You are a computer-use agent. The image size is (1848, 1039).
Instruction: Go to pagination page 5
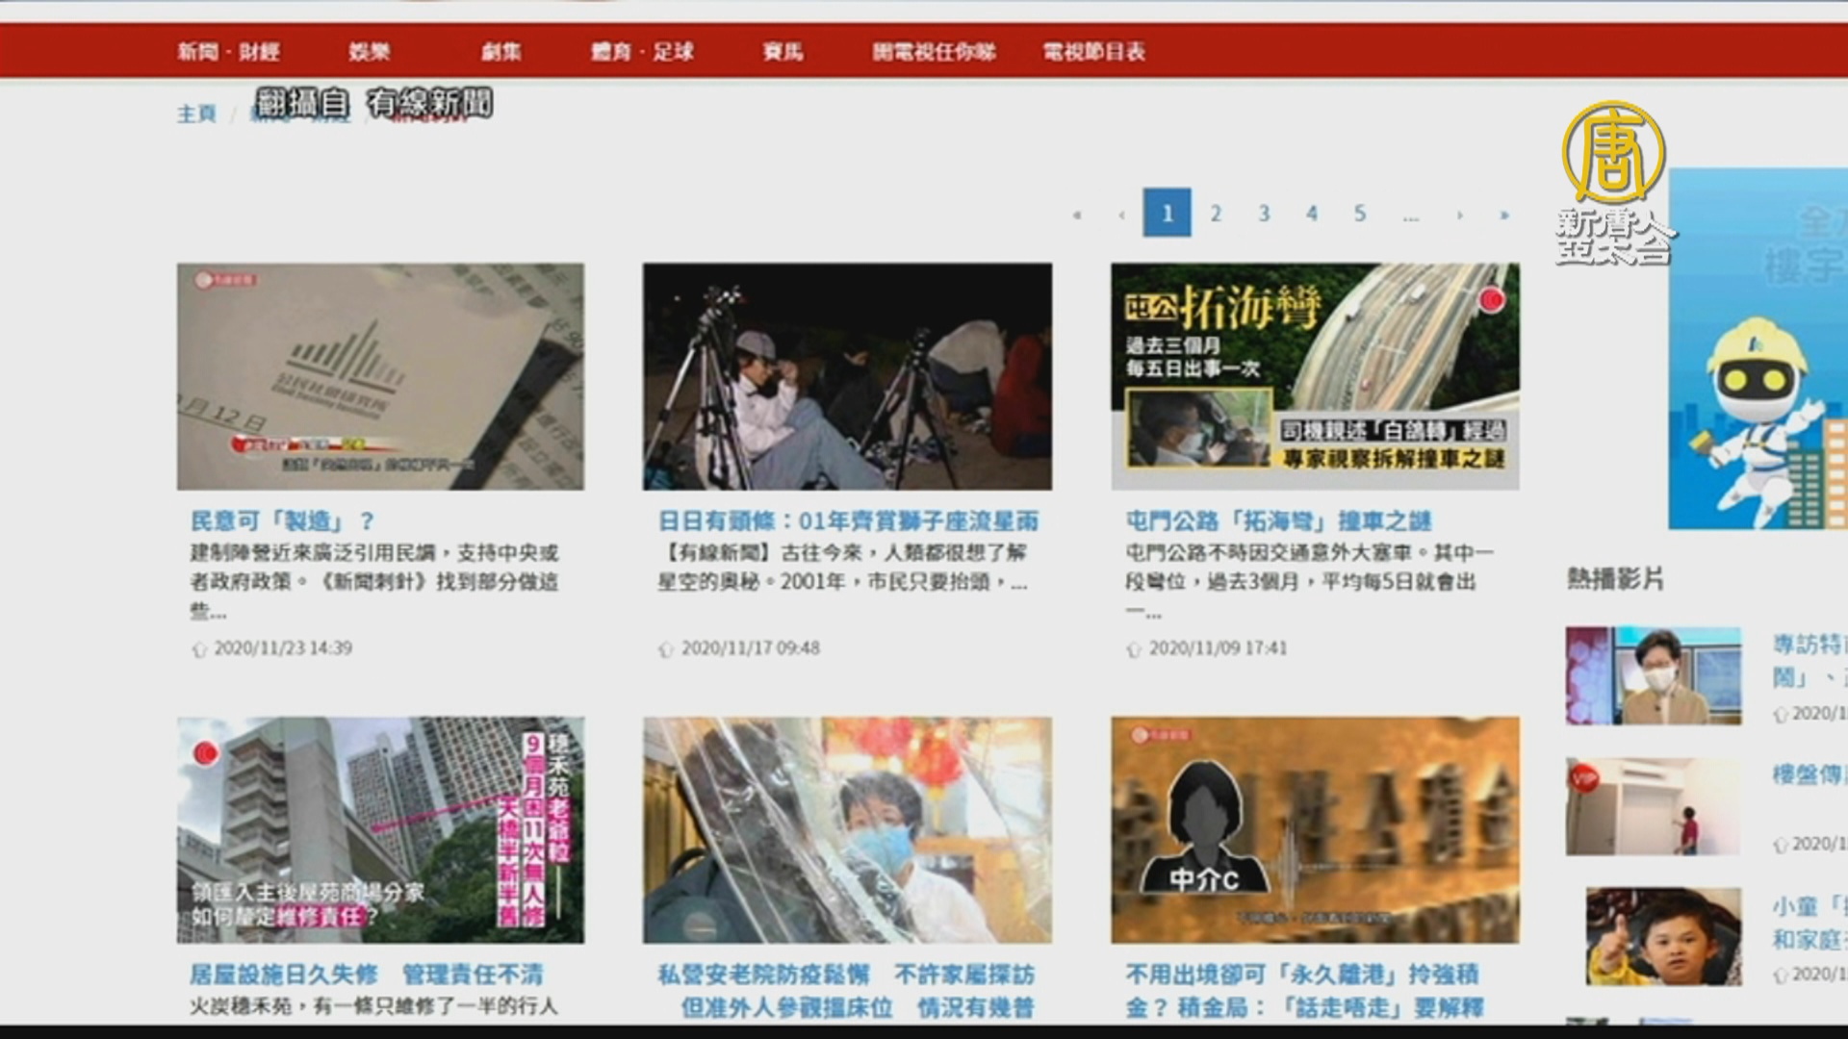click(1359, 214)
